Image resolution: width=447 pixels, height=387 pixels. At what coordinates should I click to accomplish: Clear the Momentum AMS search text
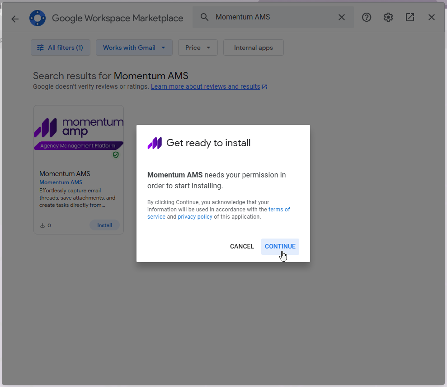[x=342, y=17]
